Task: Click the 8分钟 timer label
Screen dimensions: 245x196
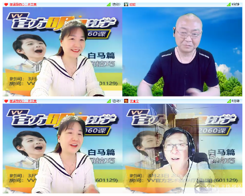Action: 236,5
